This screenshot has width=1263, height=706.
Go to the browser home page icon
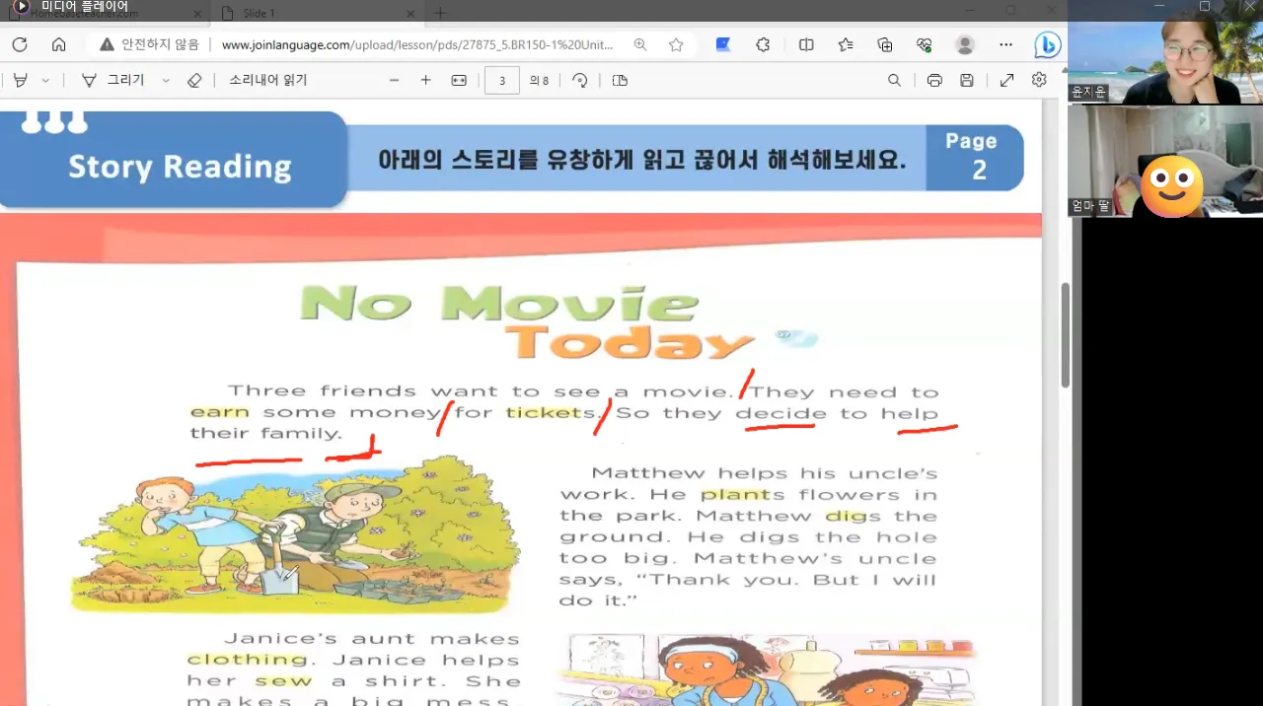click(58, 44)
